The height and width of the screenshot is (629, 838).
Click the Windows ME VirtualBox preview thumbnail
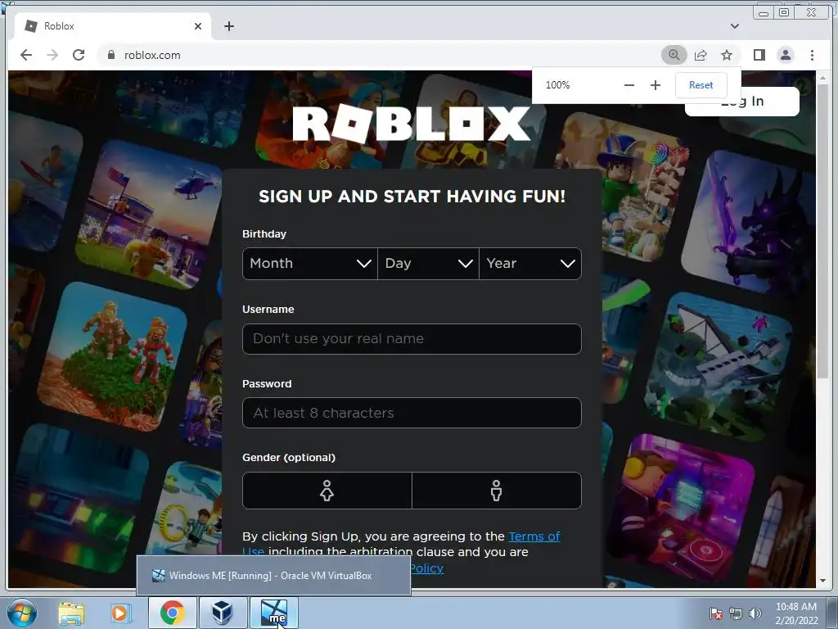pos(273,576)
